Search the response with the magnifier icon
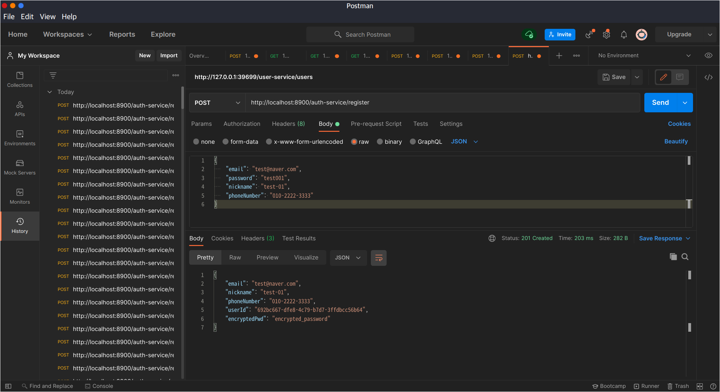720x392 pixels. [685, 257]
